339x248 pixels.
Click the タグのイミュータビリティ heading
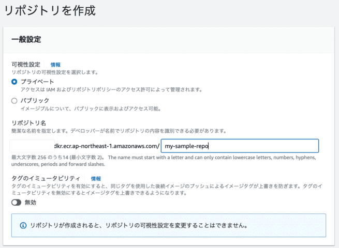(x=46, y=178)
